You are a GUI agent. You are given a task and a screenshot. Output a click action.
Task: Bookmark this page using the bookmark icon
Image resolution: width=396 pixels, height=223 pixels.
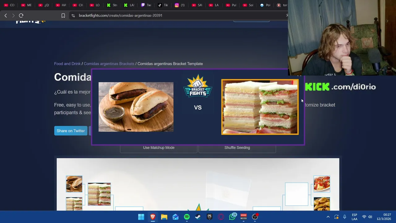(63, 15)
